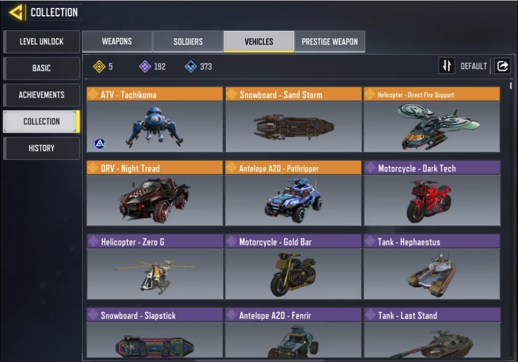Select the gold legendary rarity diamond icon

[99, 66]
